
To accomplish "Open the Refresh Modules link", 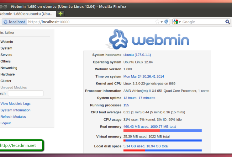I will pos(13,116).
